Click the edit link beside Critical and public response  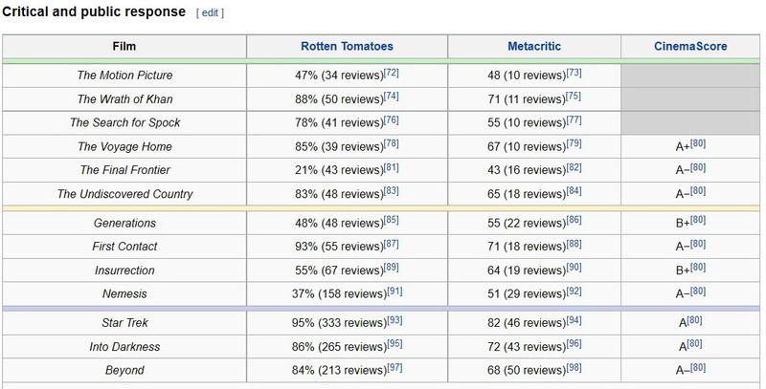210,13
